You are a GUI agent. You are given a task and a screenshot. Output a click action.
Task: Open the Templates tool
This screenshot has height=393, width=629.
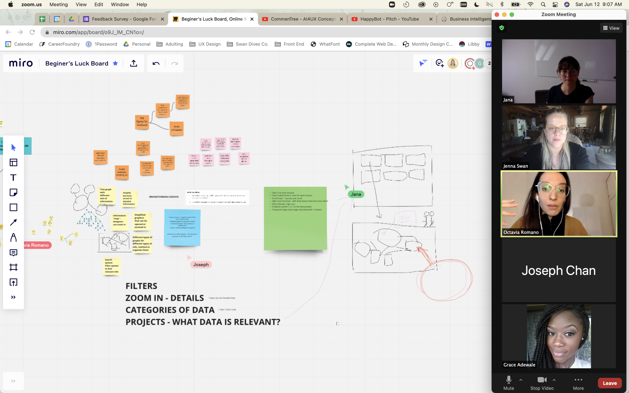coord(13,162)
